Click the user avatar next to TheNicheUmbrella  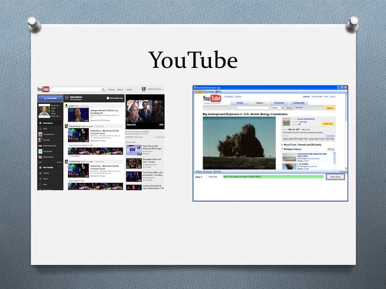click(x=144, y=89)
